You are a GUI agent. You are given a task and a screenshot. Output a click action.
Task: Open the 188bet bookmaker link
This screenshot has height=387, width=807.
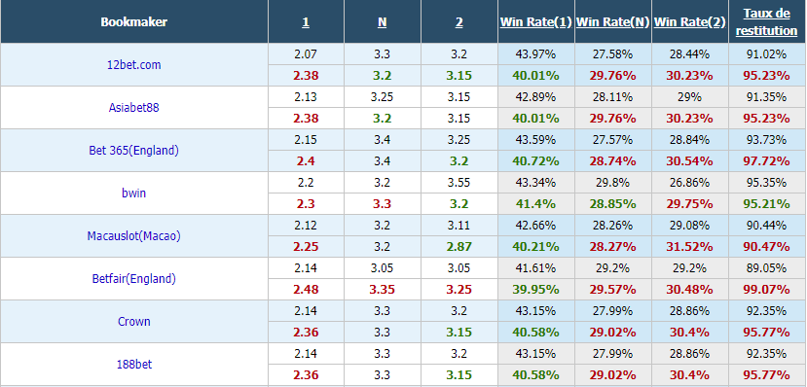[x=133, y=365]
